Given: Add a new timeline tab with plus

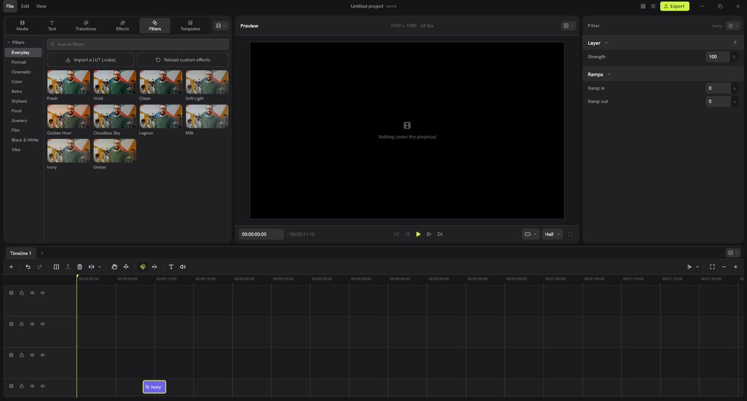Looking at the screenshot, I should pos(41,253).
